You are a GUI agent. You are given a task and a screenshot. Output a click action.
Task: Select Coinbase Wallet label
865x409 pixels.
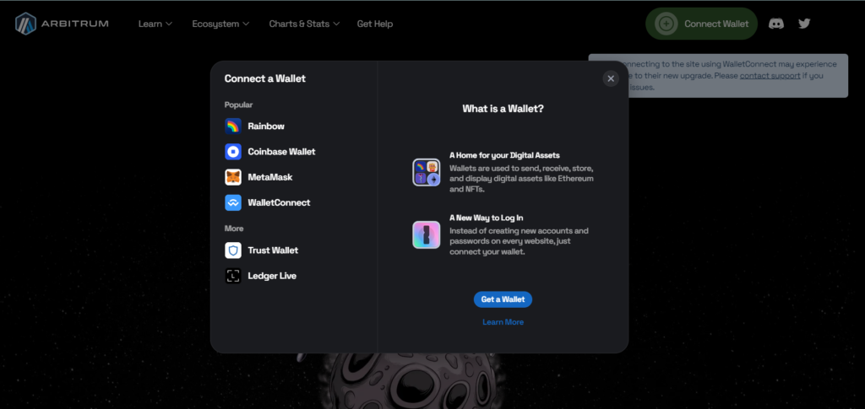coord(281,152)
